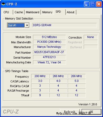Close the CPU-Z window
This screenshot has width=103, height=117.
point(99,4)
